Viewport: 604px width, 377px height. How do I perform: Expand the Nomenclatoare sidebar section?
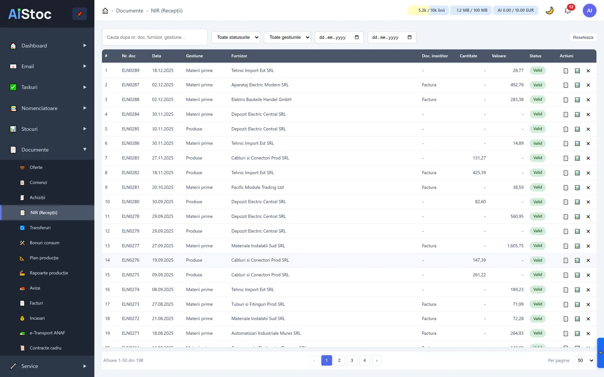[47, 108]
